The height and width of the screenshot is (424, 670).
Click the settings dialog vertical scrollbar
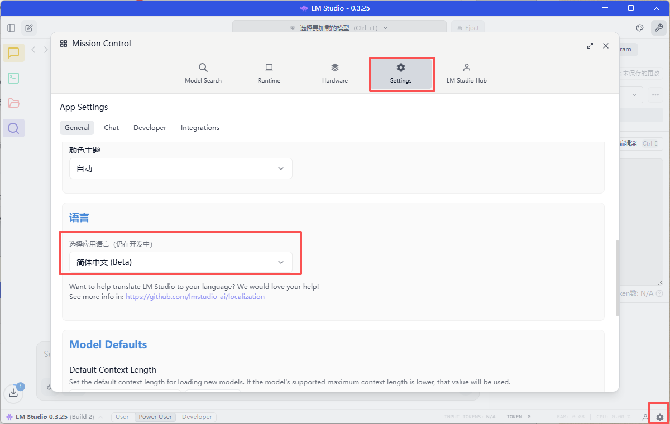618,278
